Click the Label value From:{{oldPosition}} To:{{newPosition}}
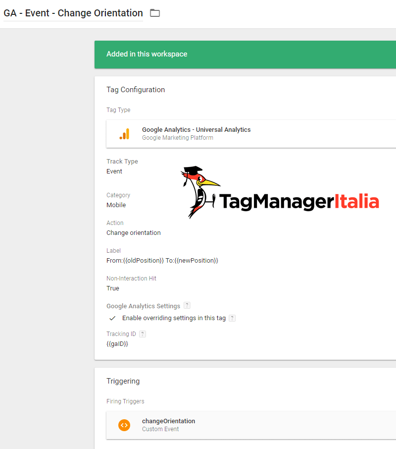Screen dimensions: 396x449 [x=162, y=261]
